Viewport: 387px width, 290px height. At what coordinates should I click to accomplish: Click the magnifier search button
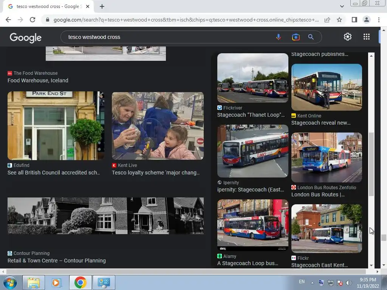pos(311,37)
